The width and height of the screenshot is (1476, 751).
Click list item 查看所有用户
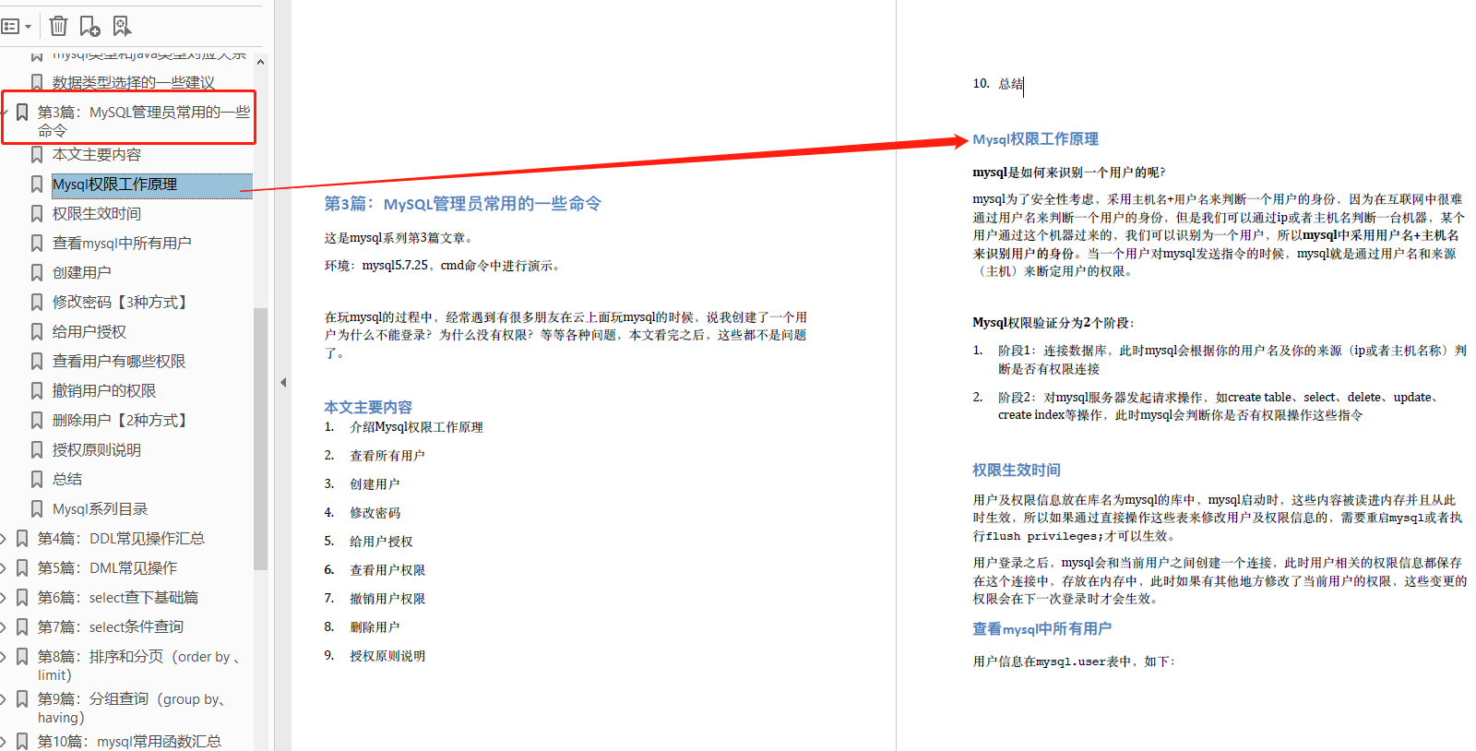[387, 456]
